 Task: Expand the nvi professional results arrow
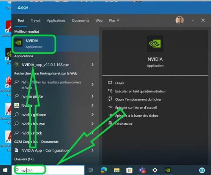coord(93,84)
